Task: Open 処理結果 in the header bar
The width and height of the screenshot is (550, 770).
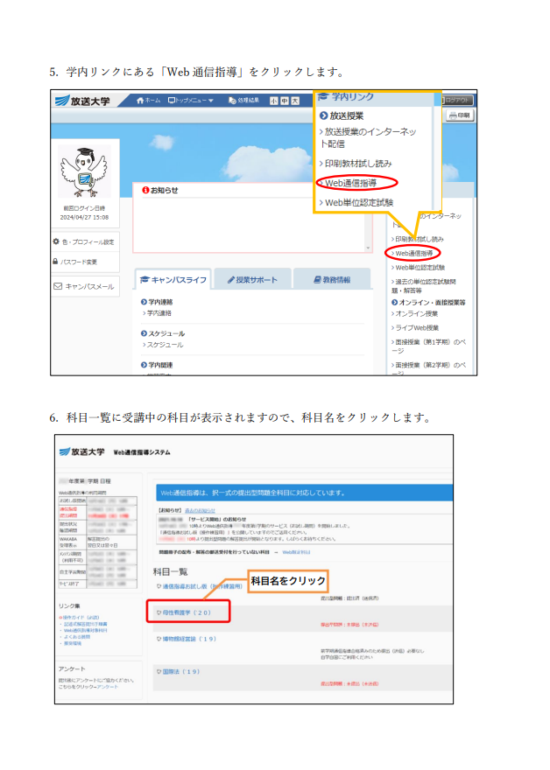Action: (x=243, y=101)
